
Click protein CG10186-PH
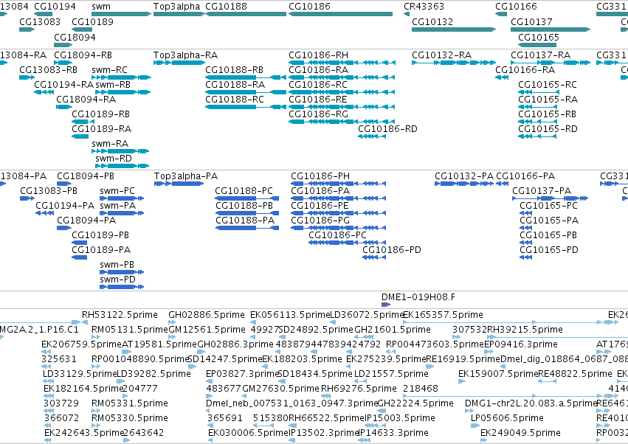coord(339,184)
